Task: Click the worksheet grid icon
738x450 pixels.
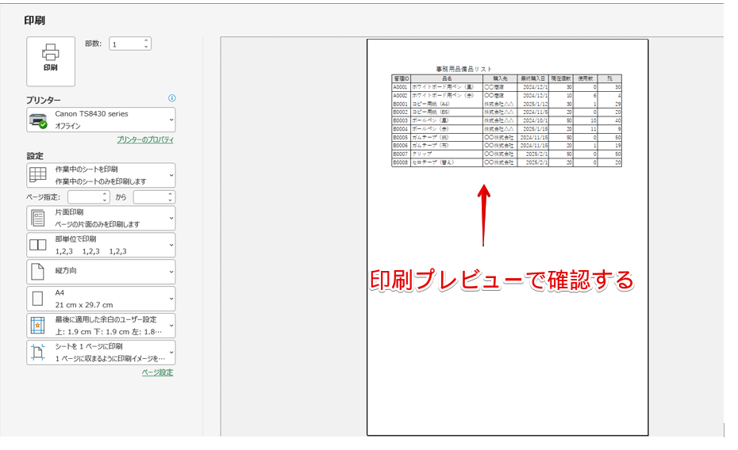Action: tap(37, 175)
